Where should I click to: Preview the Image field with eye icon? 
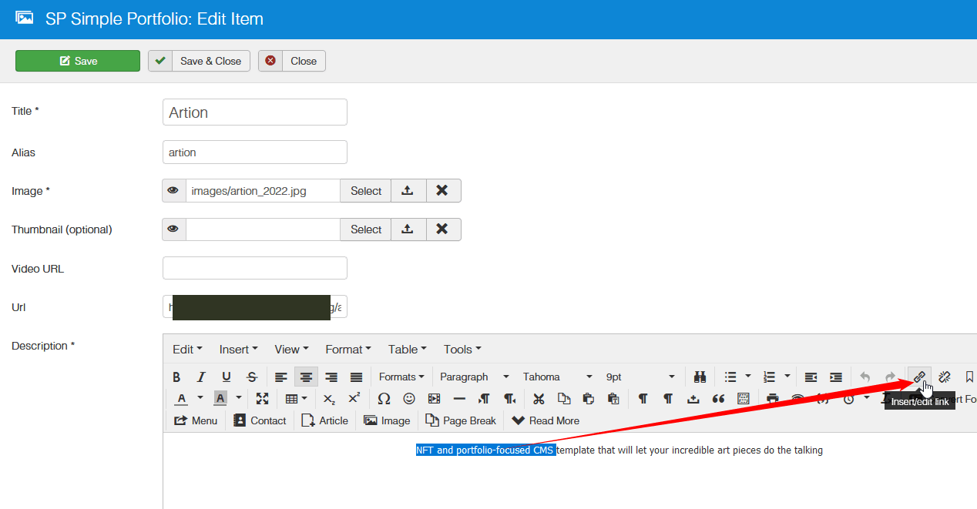tap(174, 191)
